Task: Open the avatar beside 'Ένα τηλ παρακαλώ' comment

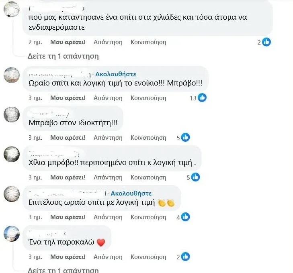Action: [12, 234]
